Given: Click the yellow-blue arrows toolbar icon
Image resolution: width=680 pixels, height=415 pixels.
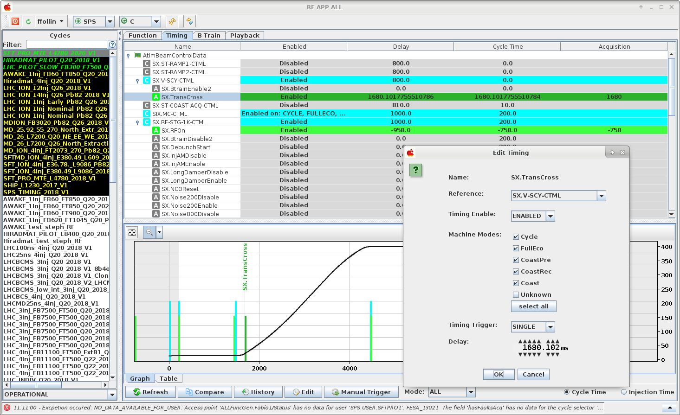Looking at the screenshot, I should tap(189, 21).
